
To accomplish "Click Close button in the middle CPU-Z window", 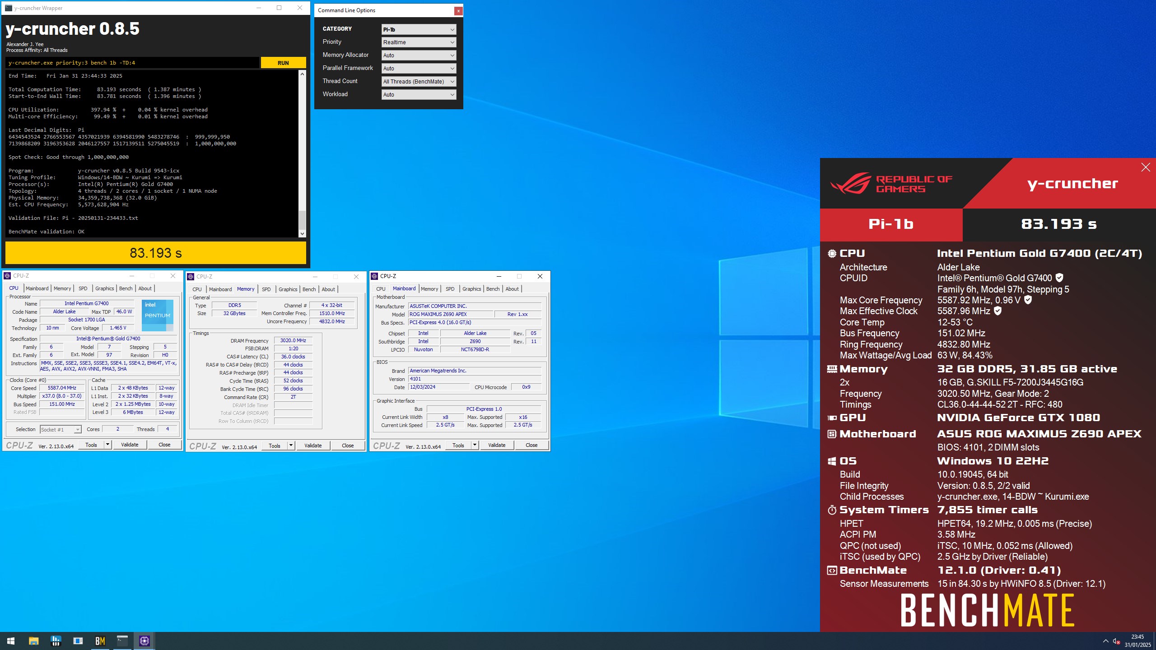I will coord(348,446).
